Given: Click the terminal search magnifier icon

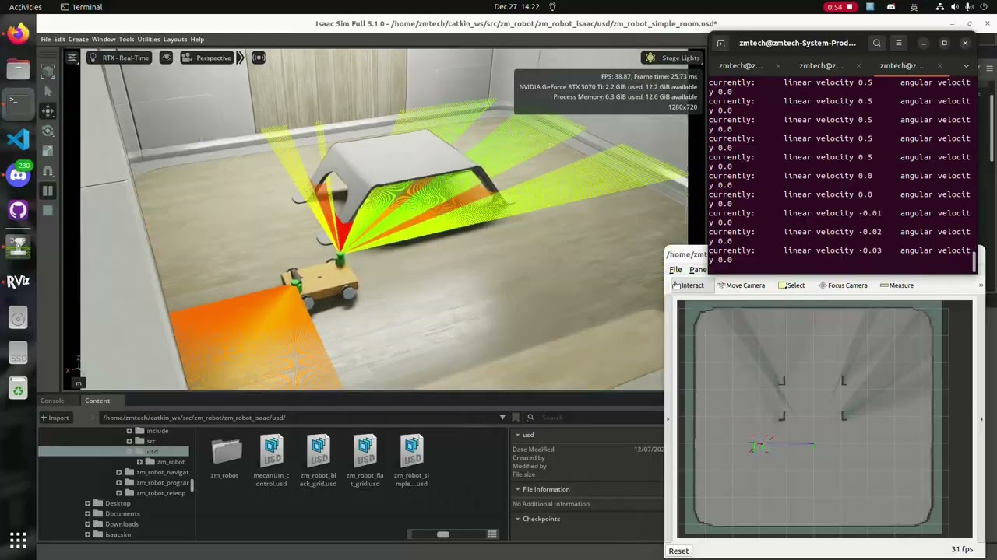Looking at the screenshot, I should pyautogui.click(x=877, y=44).
